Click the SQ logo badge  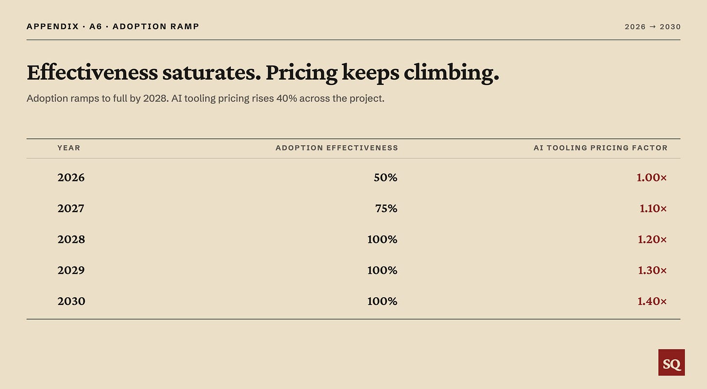672,362
